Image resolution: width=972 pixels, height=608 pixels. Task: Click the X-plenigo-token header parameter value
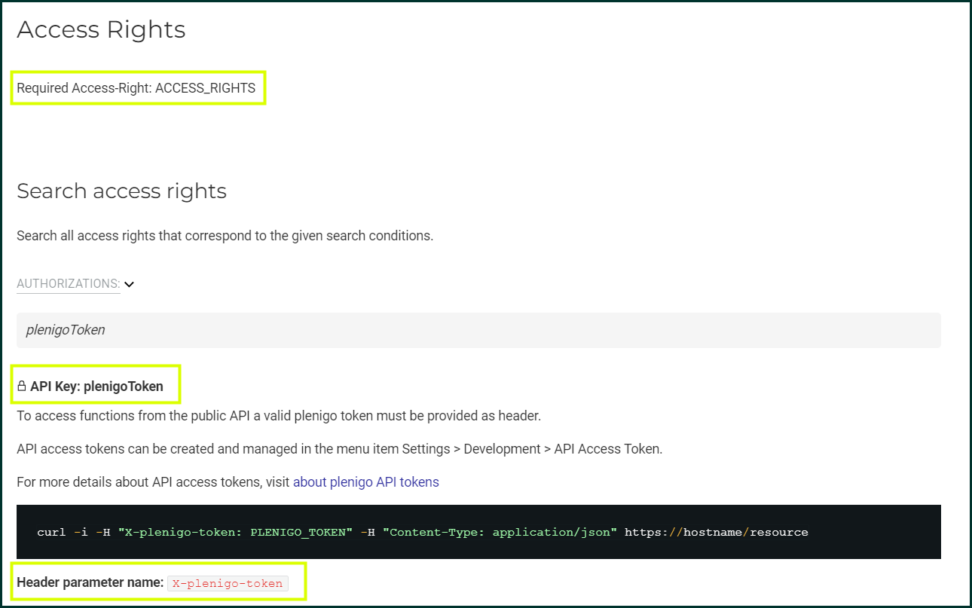coord(228,583)
